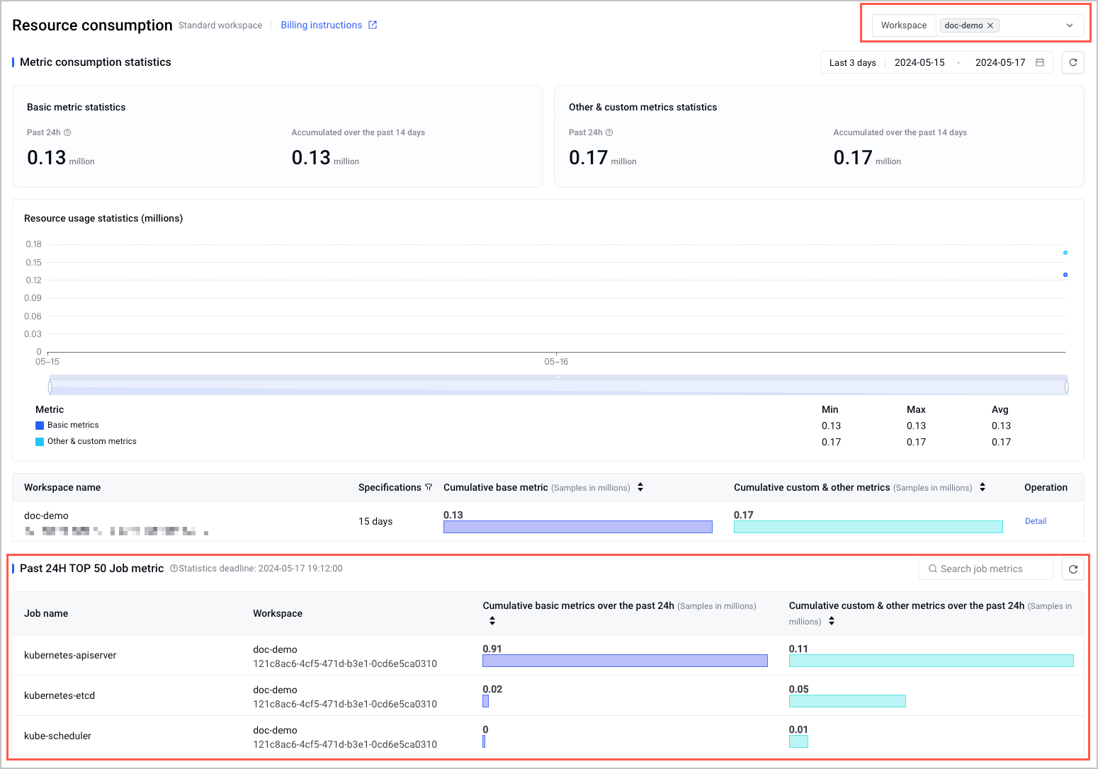This screenshot has width=1098, height=769.
Task: Open the Billing instructions link
Action: click(x=321, y=25)
